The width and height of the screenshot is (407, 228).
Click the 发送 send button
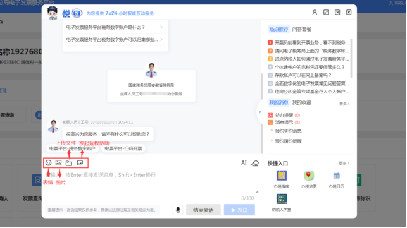click(x=239, y=210)
